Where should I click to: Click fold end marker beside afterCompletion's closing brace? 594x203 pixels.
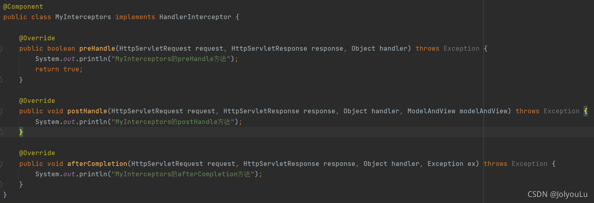coord(1,184)
